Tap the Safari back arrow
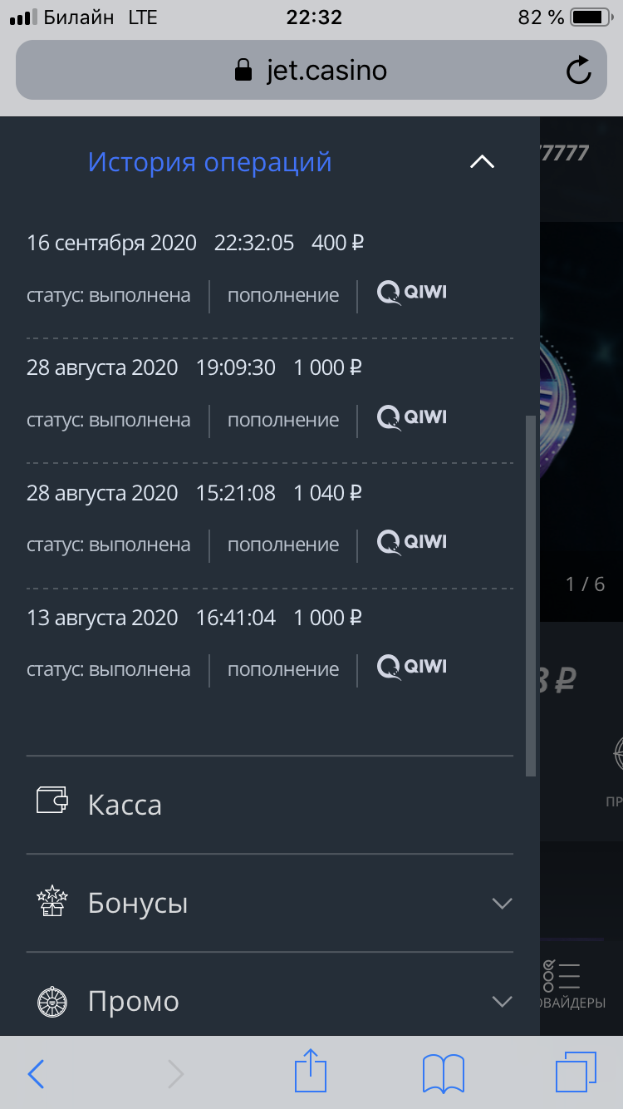This screenshot has height=1109, width=623. (36, 1074)
